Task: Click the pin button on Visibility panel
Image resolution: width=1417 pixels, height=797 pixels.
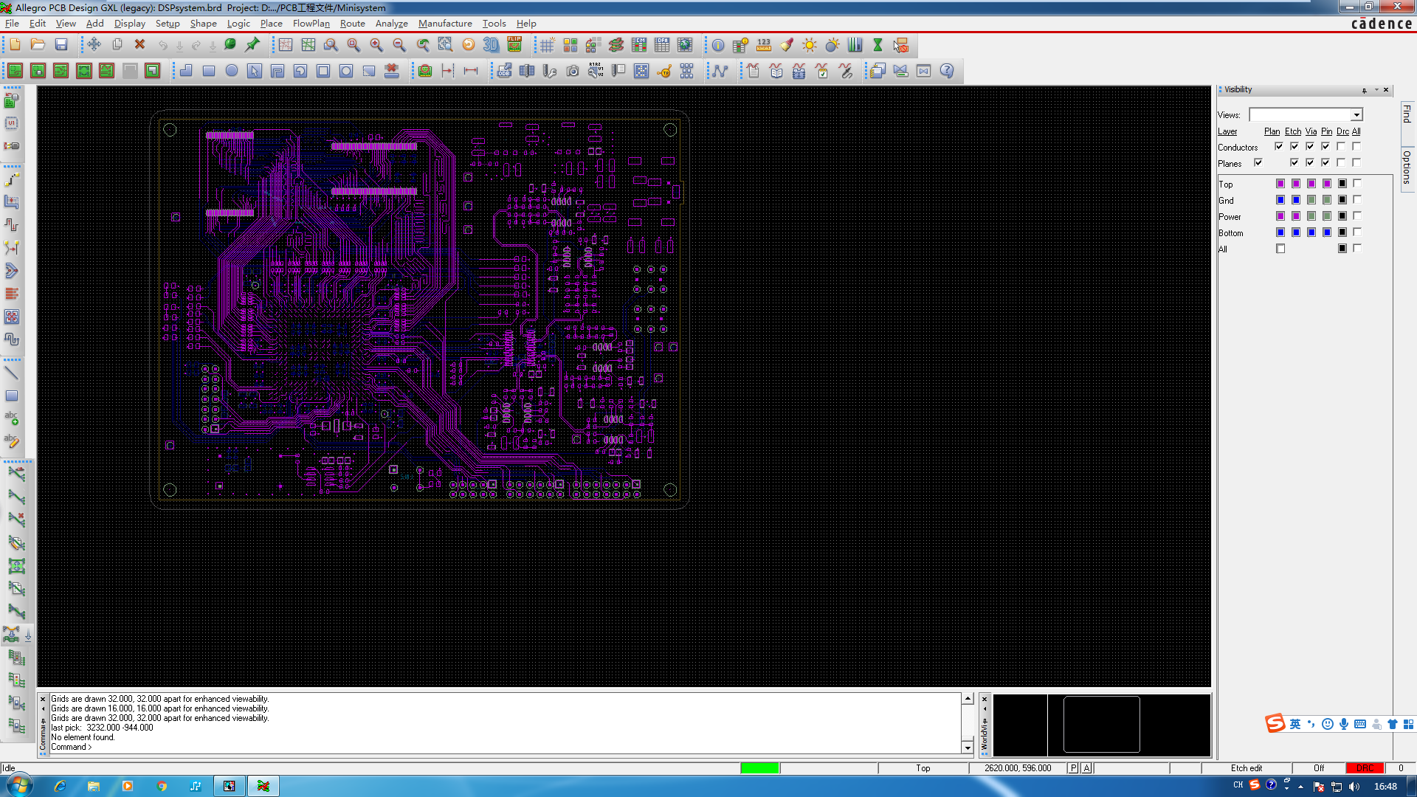Action: pos(1363,90)
